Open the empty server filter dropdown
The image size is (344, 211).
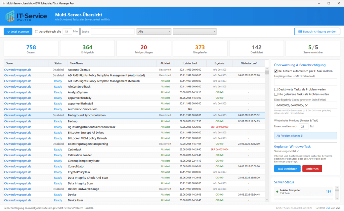click(x=195, y=31)
